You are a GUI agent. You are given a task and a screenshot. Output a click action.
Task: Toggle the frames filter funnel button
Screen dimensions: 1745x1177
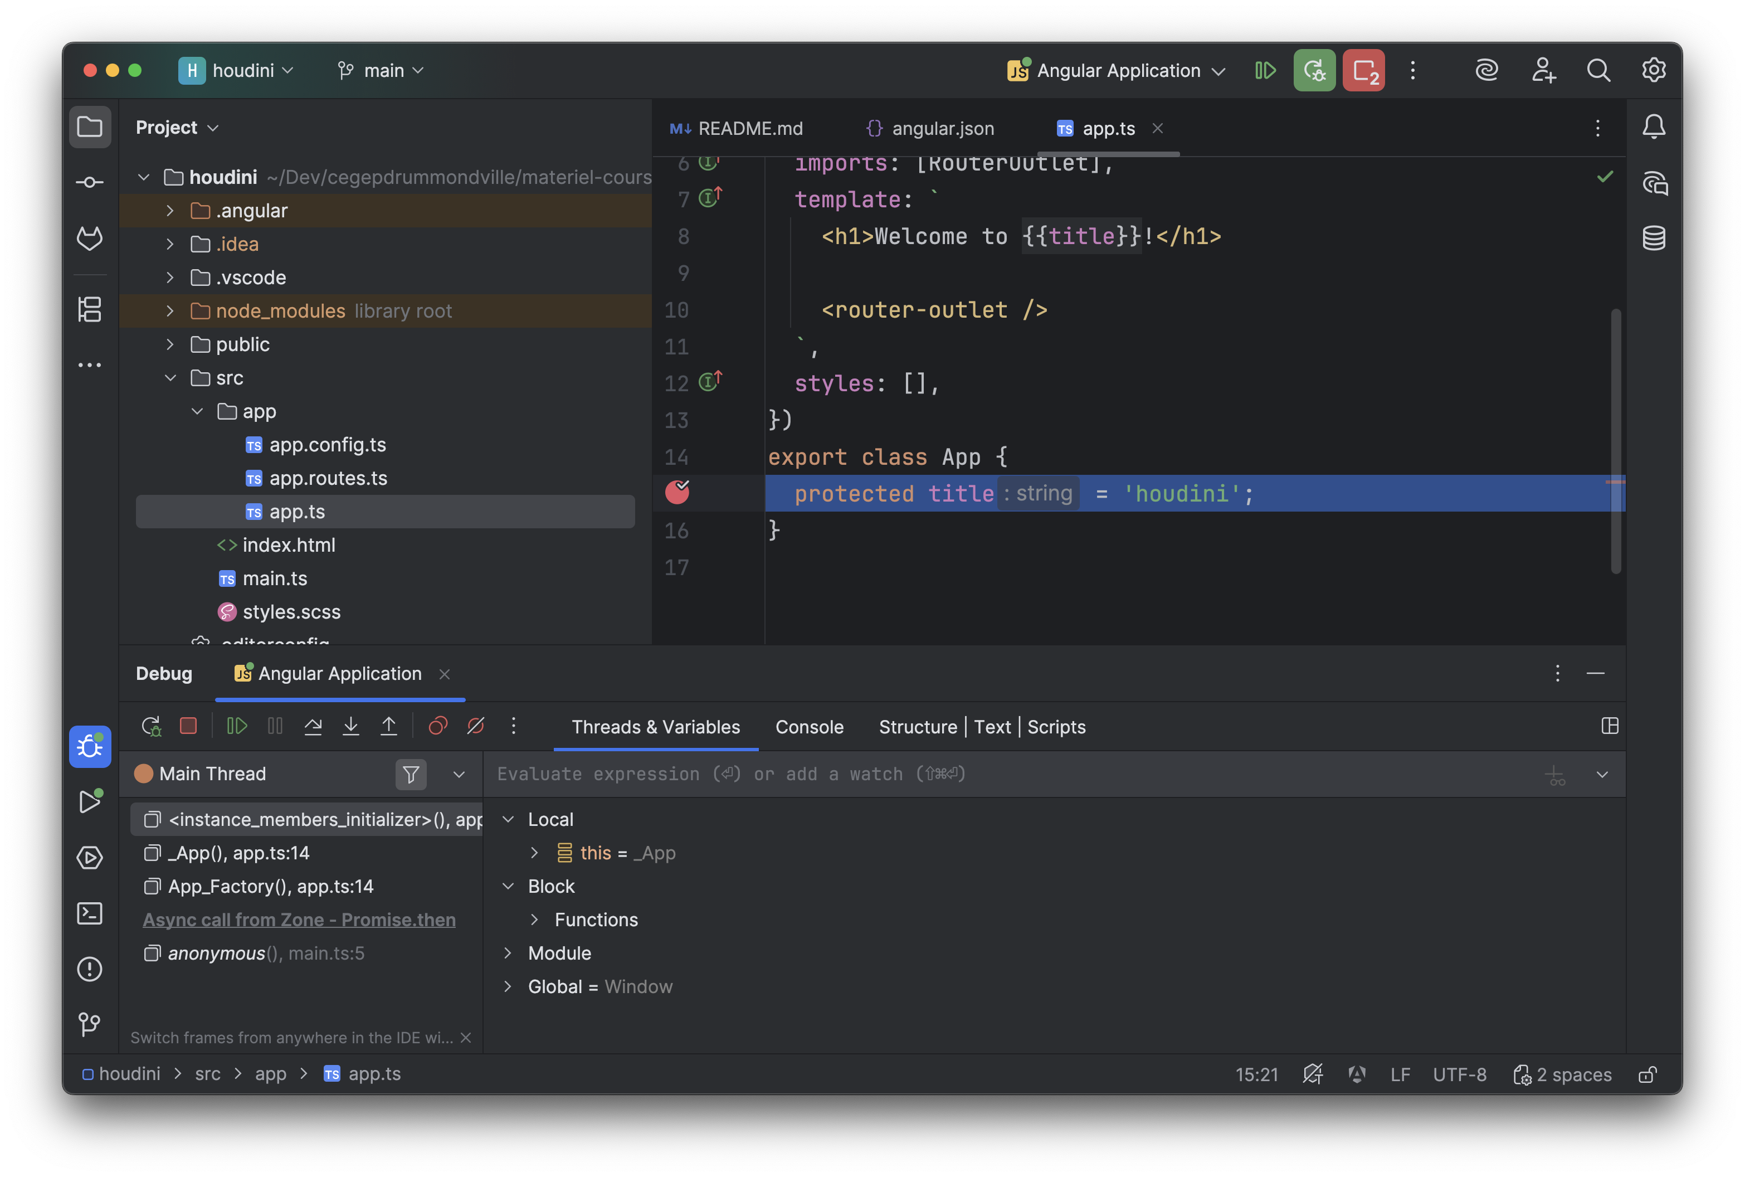tap(411, 774)
